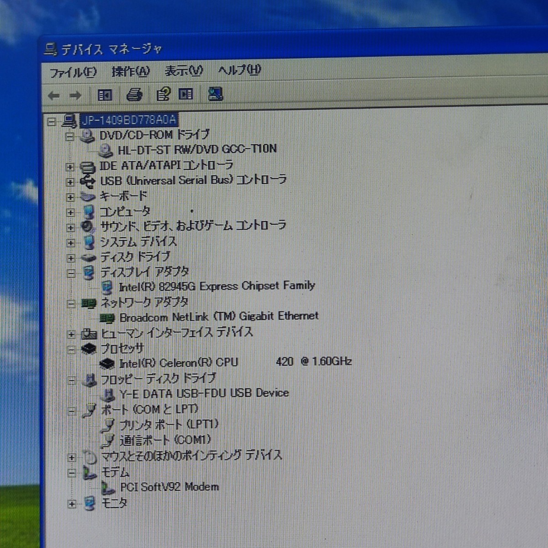Collapse the DVD/CD-ROM ドライブ branch
548x548 pixels.
point(69,136)
